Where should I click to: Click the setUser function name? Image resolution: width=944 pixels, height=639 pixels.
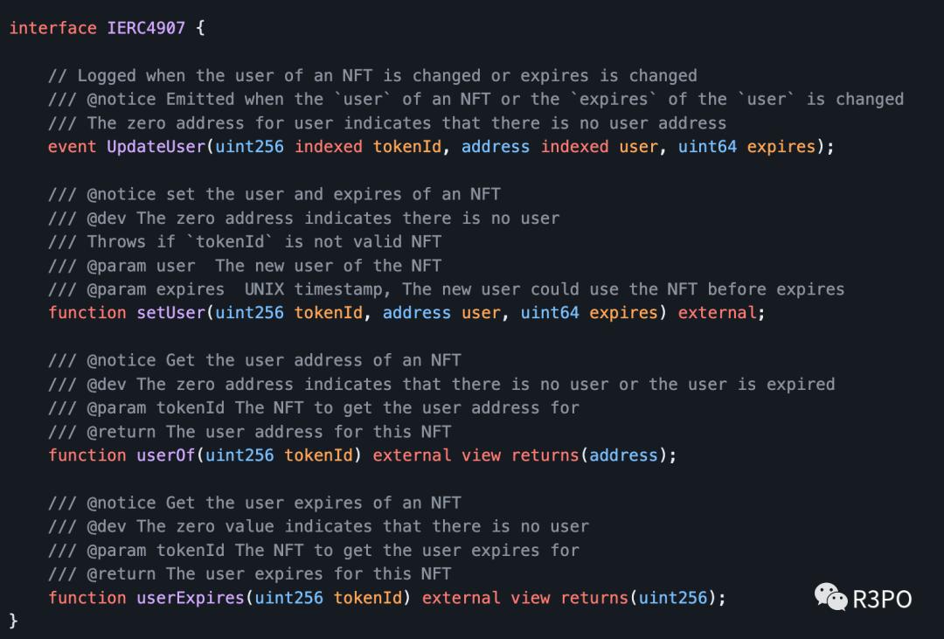[x=170, y=313]
